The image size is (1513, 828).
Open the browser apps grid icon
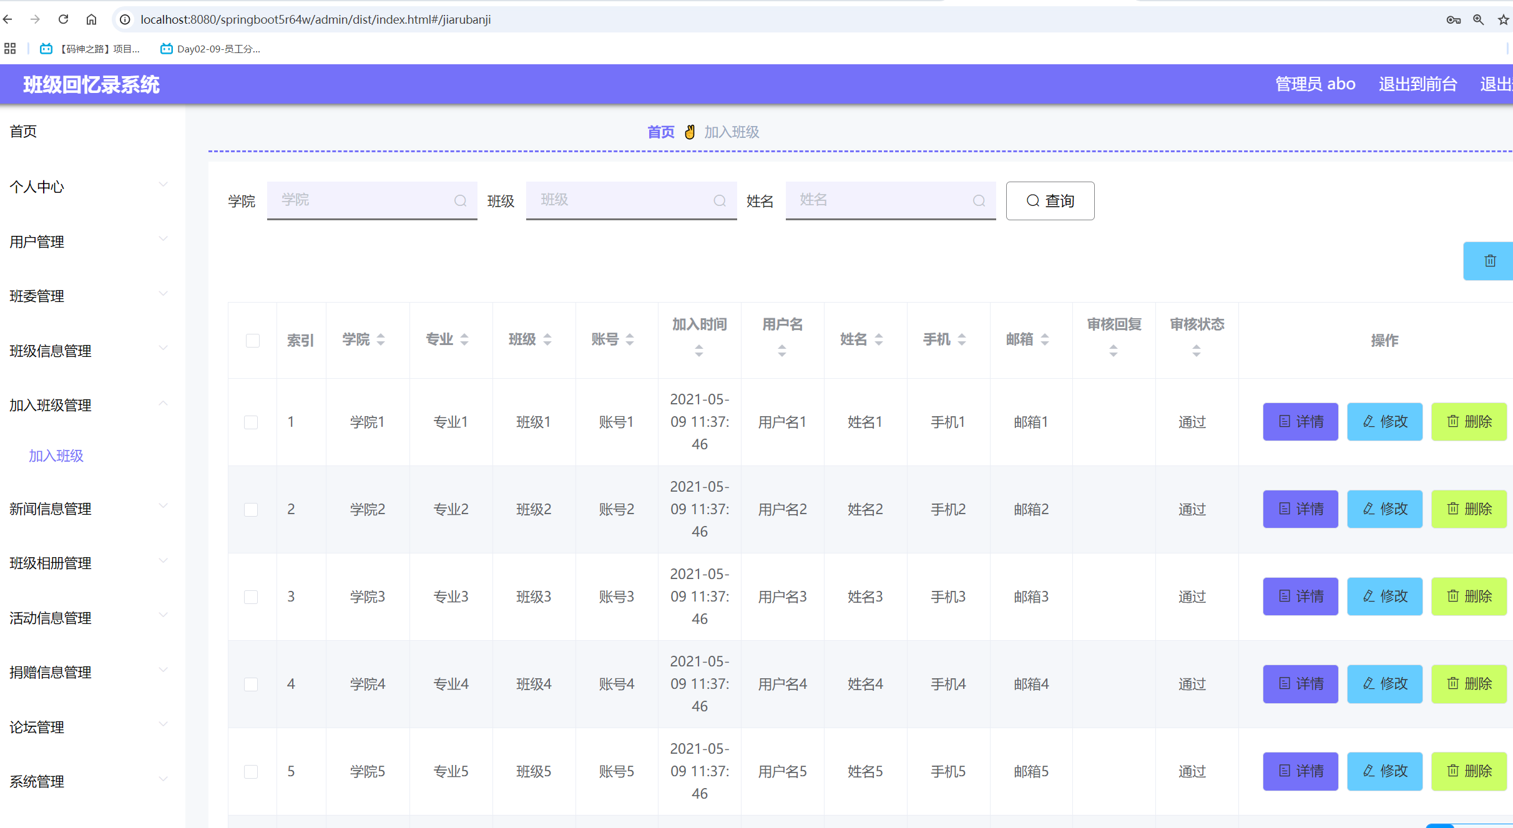click(10, 48)
